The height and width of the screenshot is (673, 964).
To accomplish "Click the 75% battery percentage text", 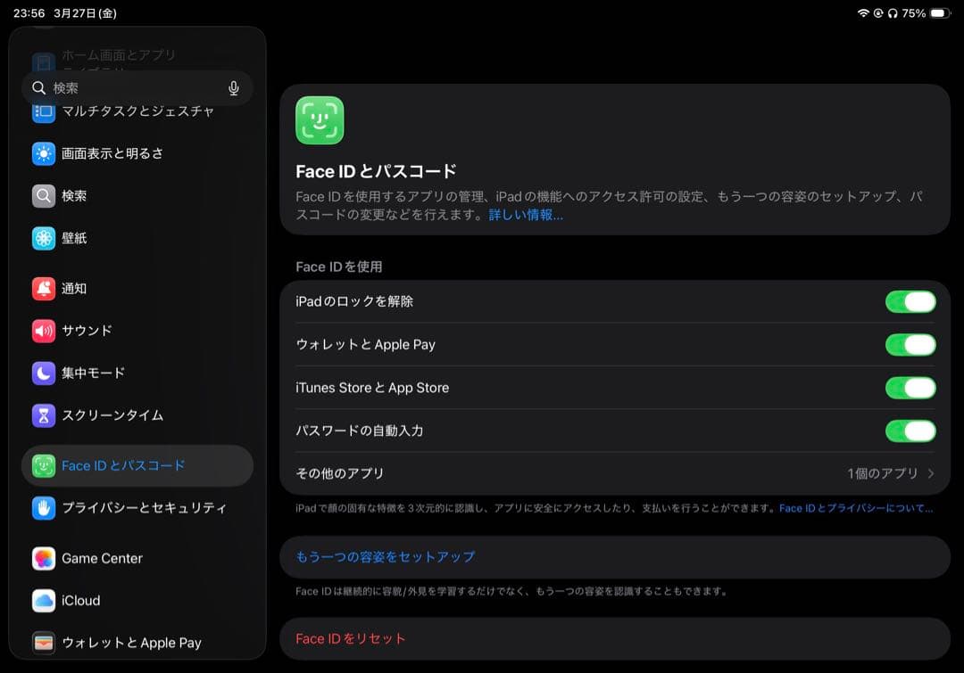I will pos(914,12).
